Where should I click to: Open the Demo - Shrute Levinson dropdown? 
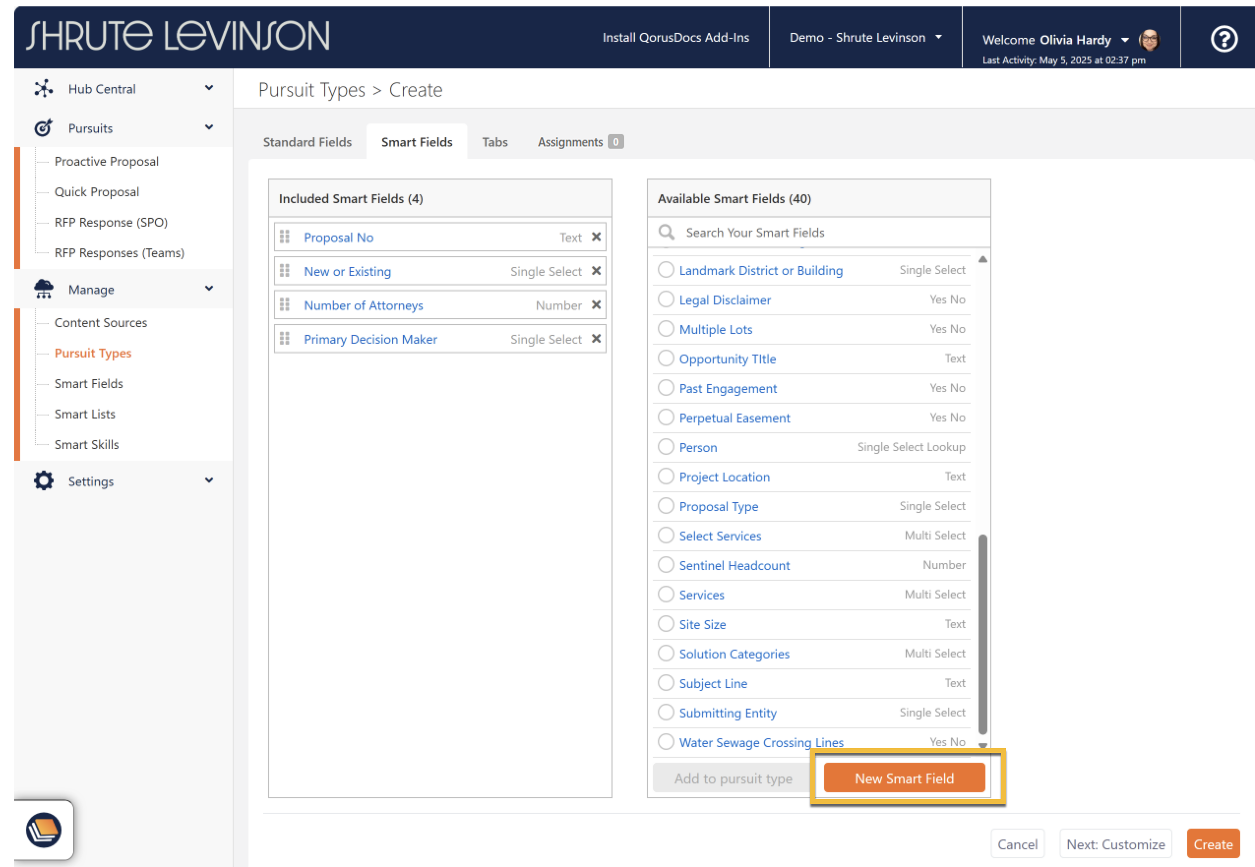865,37
